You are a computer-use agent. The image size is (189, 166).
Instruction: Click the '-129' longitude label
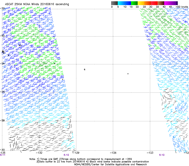click(x=76, y=153)
